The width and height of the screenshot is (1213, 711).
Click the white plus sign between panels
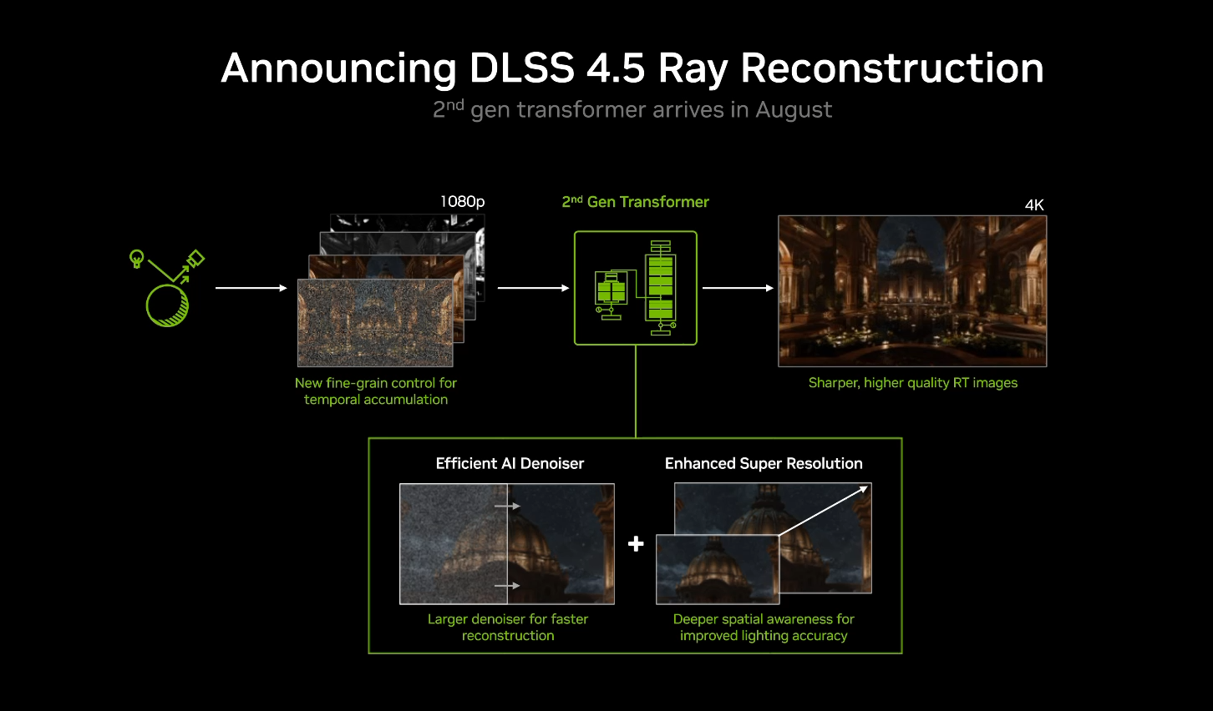click(636, 544)
